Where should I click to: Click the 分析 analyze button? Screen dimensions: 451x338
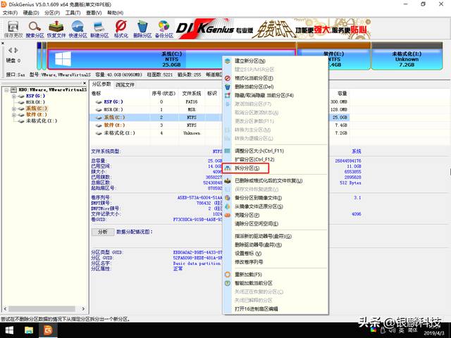pyautogui.click(x=103, y=232)
